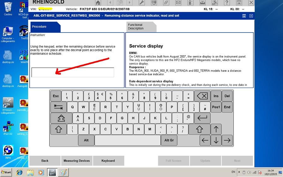
Task: Click the forward navigation arrow in top toolbar
Action: (129, 3)
